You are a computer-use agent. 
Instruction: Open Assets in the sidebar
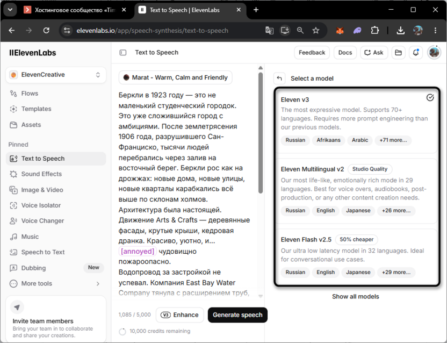click(31, 125)
